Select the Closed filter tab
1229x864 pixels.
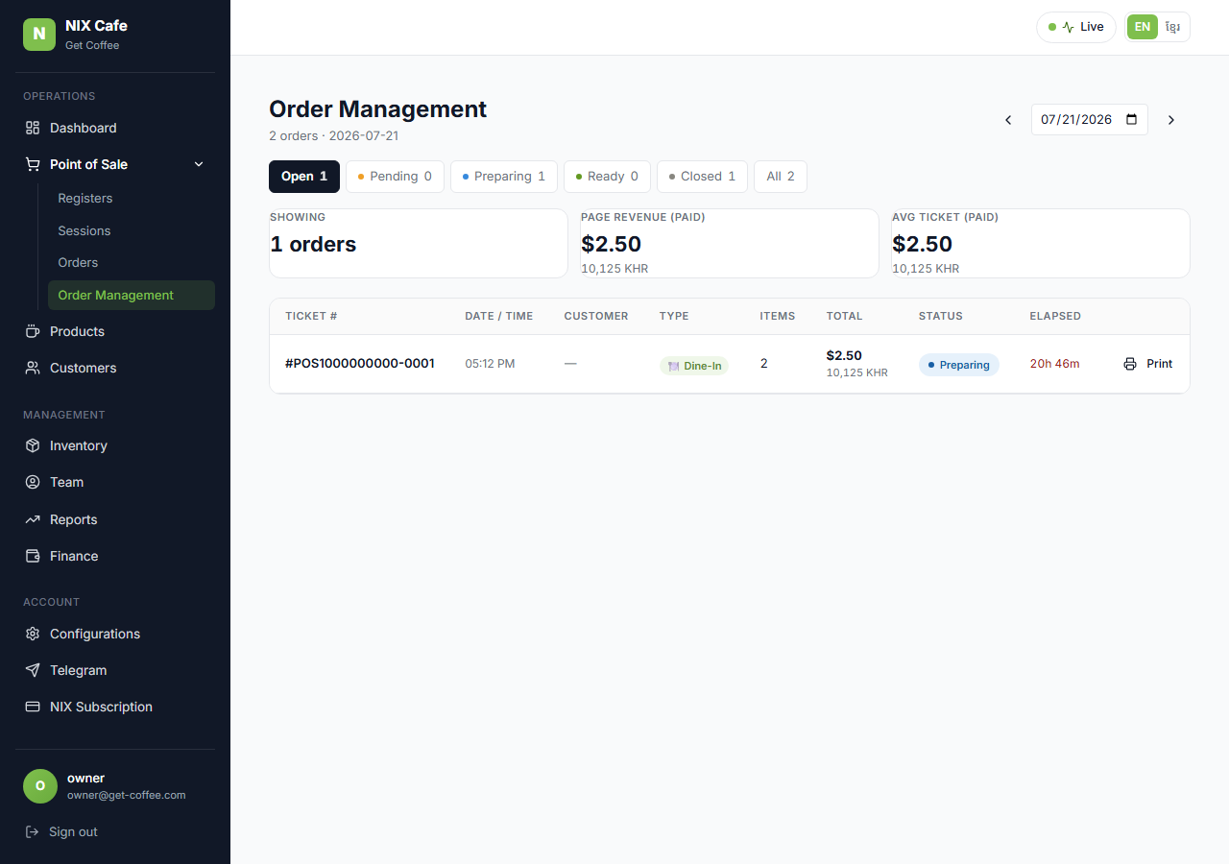[x=702, y=177]
